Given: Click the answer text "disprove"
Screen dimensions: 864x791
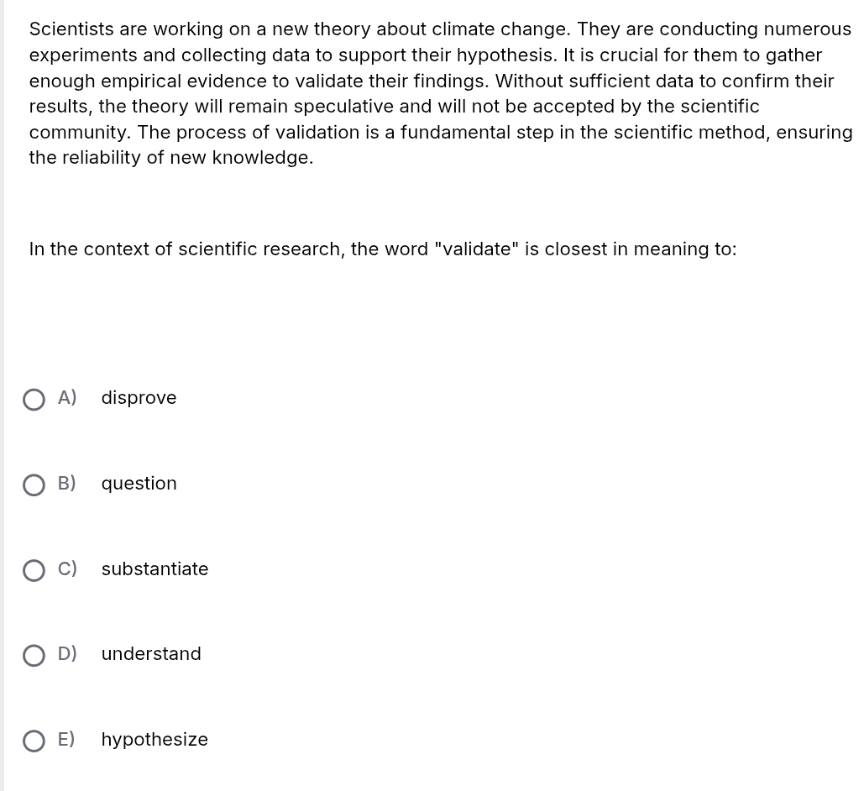Looking at the screenshot, I should pyautogui.click(x=139, y=398).
